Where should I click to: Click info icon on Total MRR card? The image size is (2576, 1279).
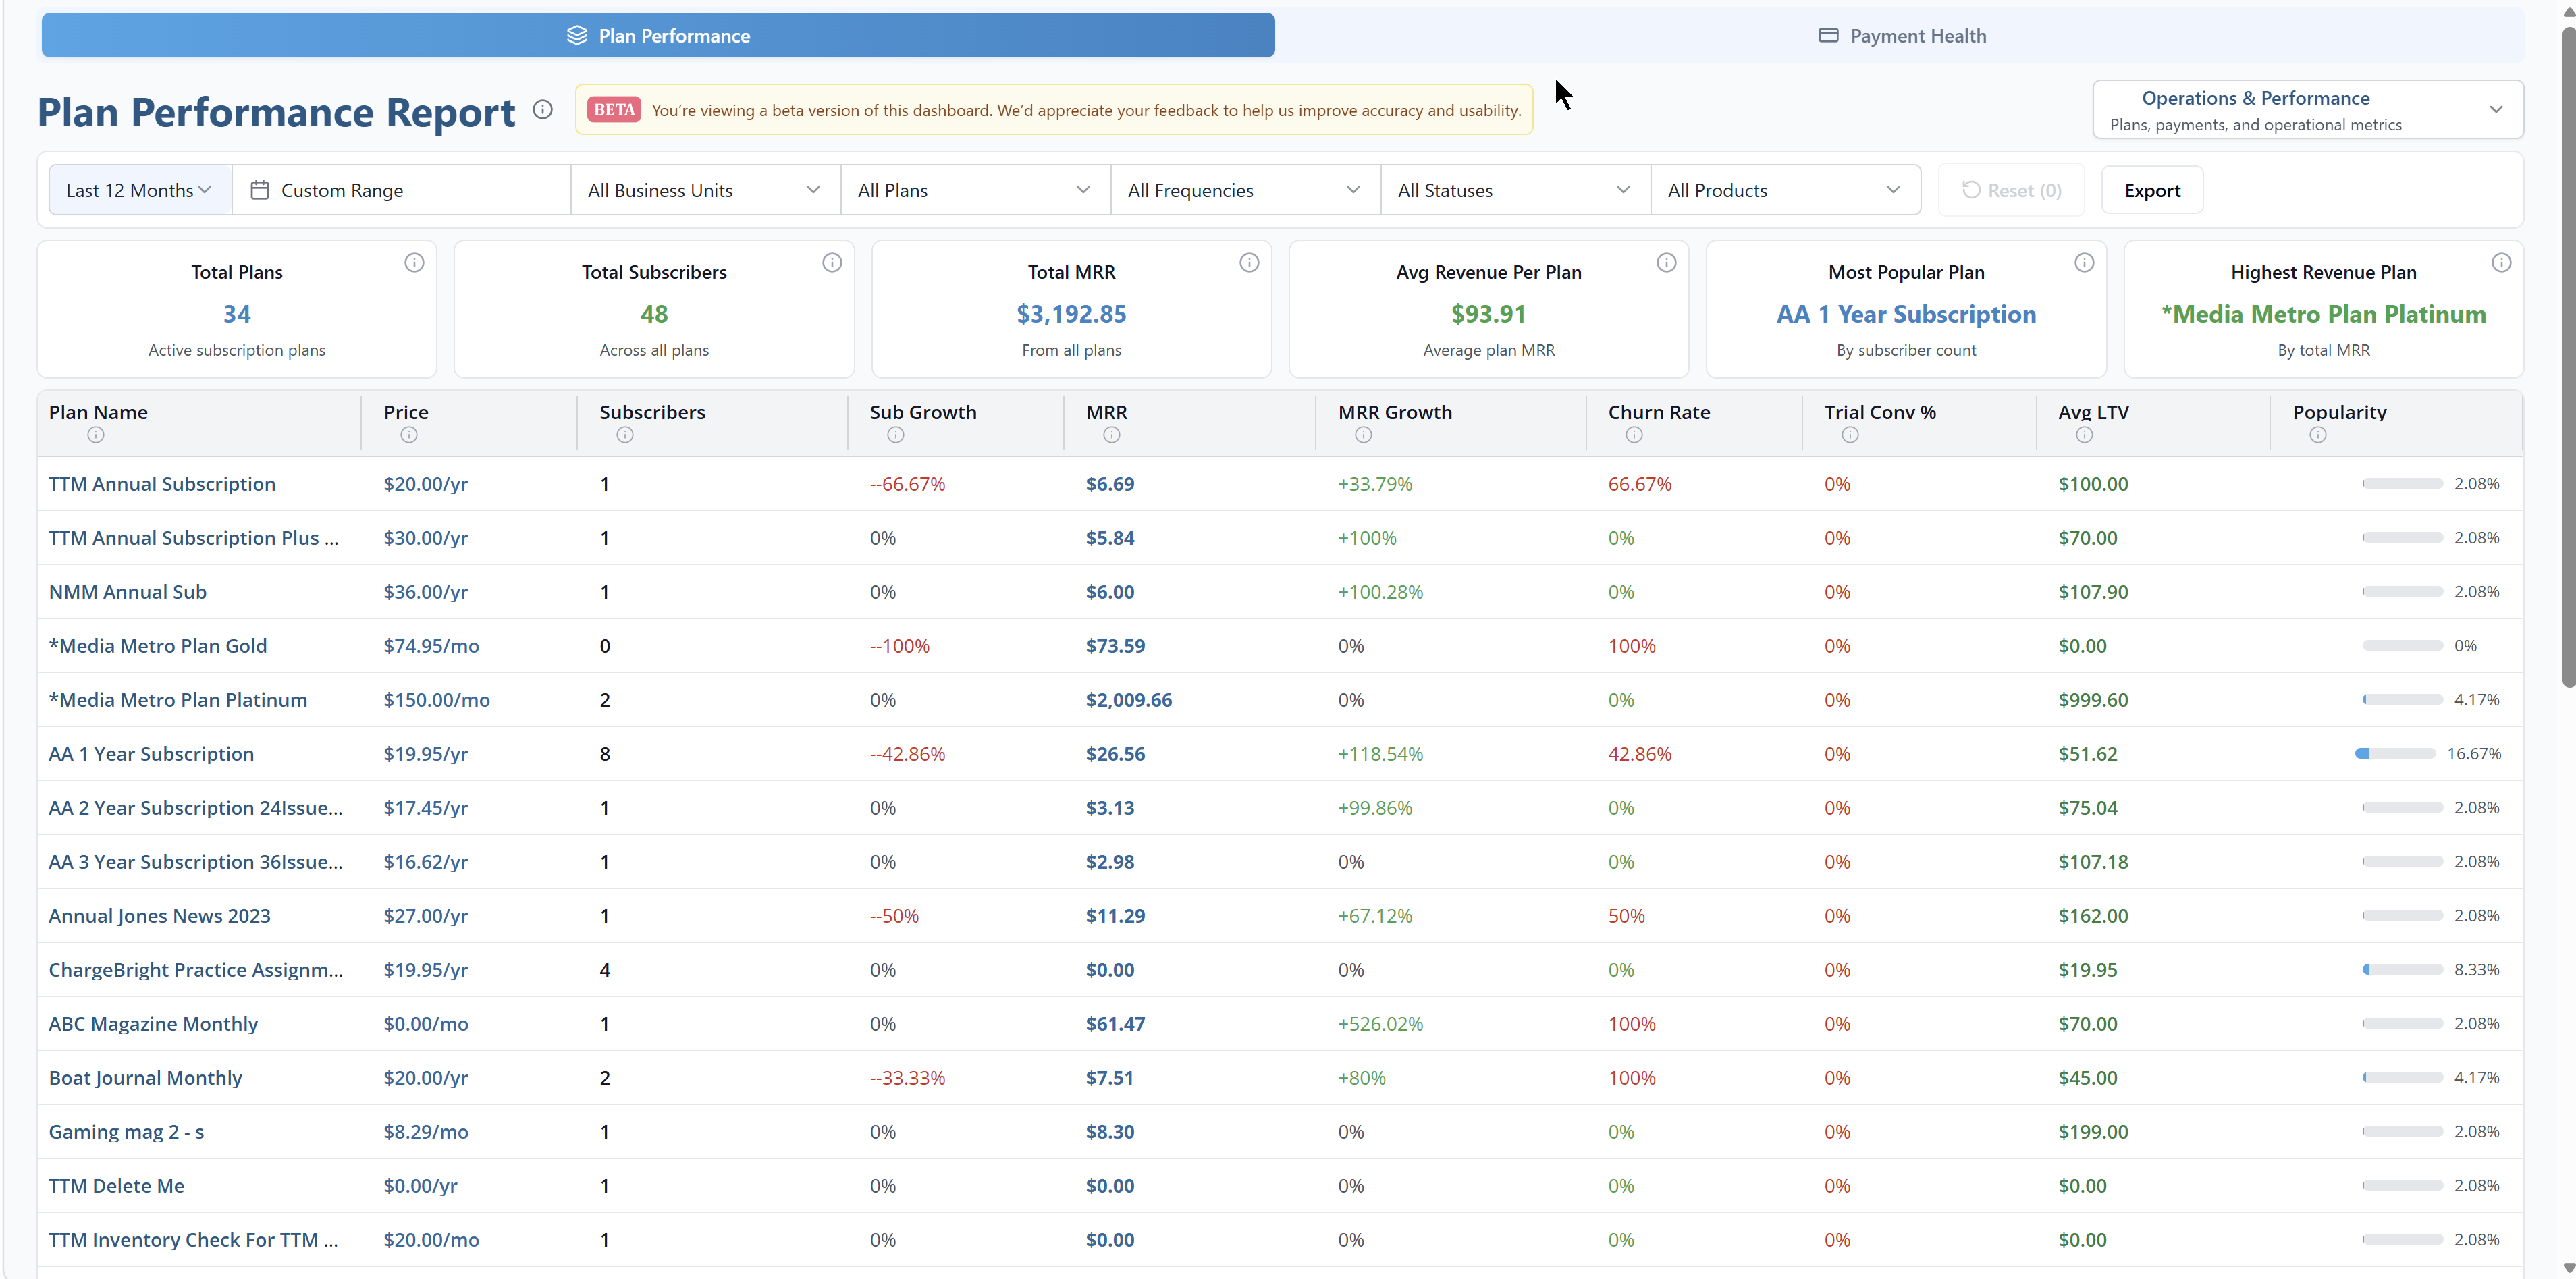1249,262
